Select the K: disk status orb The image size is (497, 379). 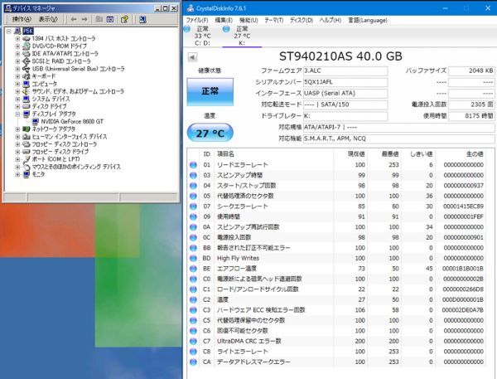click(226, 29)
